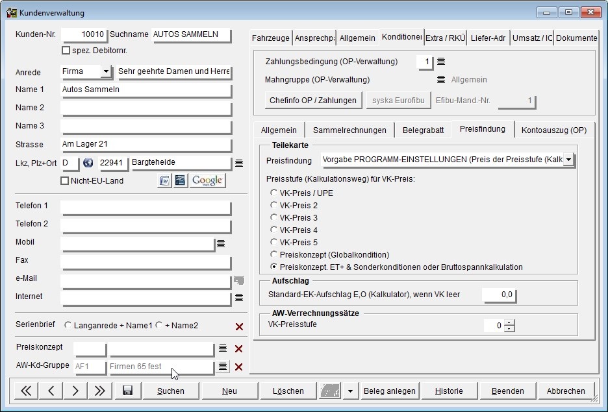Open the Mahngruppe selection list icon
The image size is (608, 412).
(441, 79)
